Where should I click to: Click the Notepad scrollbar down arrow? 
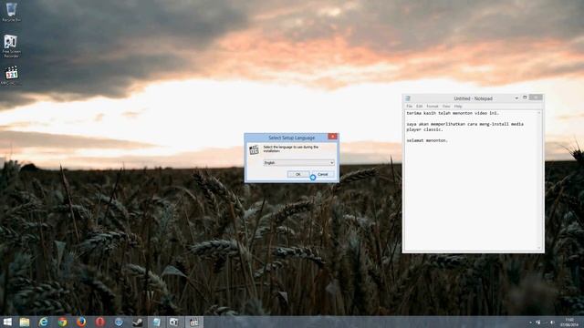coord(539,248)
